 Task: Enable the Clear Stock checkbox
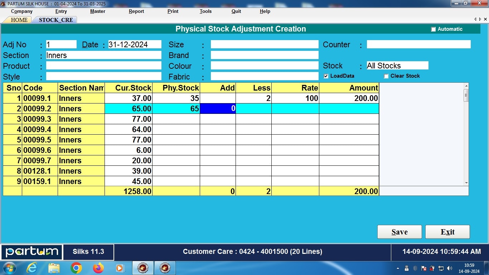click(386, 76)
